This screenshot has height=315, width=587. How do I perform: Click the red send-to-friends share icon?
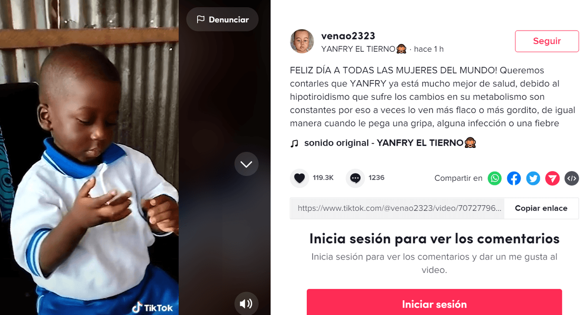(x=553, y=178)
